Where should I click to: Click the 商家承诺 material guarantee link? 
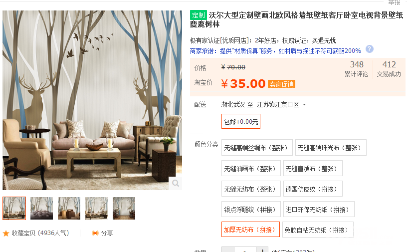coord(275,51)
